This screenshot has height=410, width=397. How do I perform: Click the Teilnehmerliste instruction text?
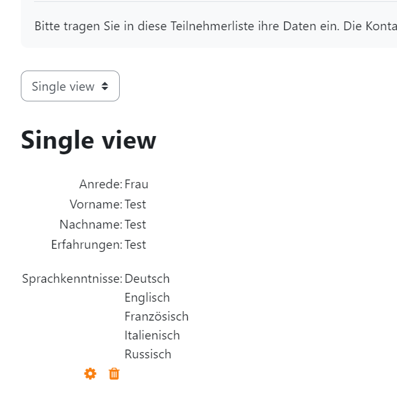click(x=216, y=26)
